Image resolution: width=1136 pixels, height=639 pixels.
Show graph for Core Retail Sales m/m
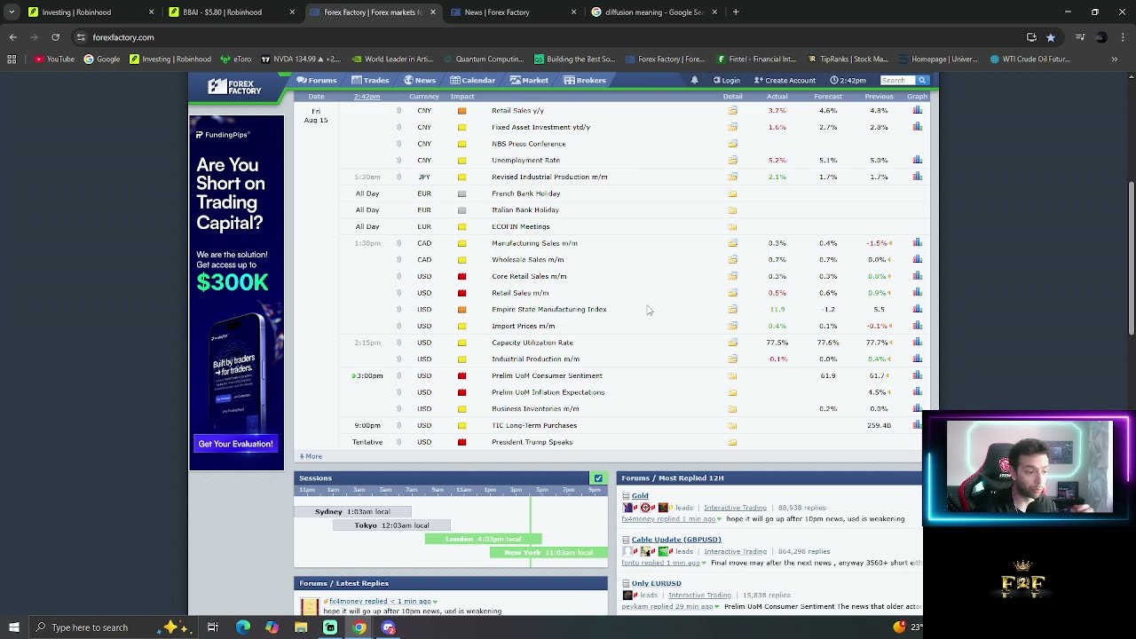[x=917, y=276]
